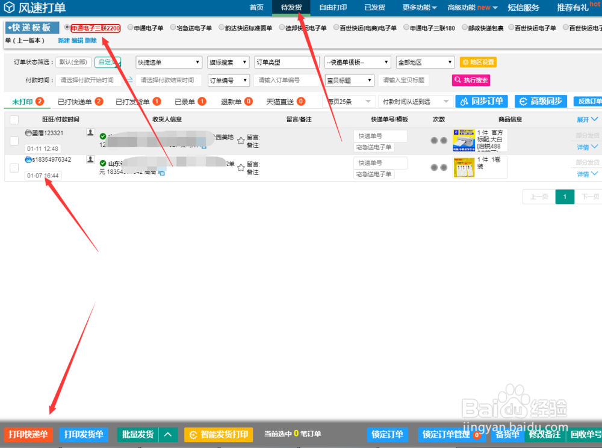Image resolution: width=602 pixels, height=448 pixels.
Task: Switch to the 未打印 tab
Action: 28,102
